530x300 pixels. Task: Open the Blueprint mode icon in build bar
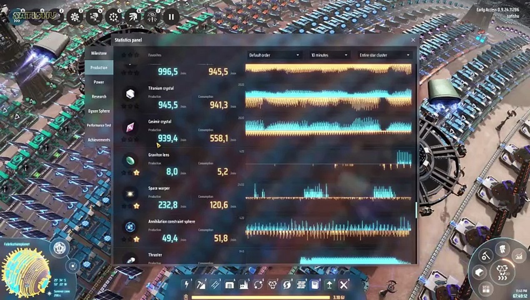click(315, 285)
